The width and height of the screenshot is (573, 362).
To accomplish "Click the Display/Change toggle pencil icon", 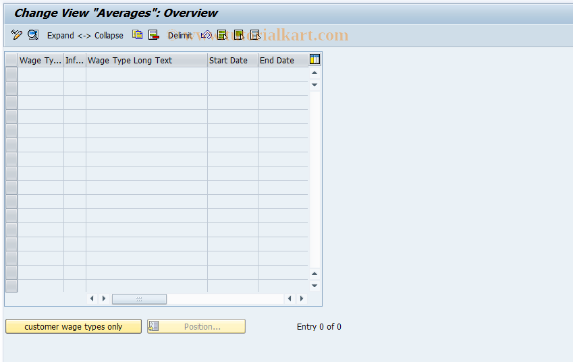I will pos(16,35).
